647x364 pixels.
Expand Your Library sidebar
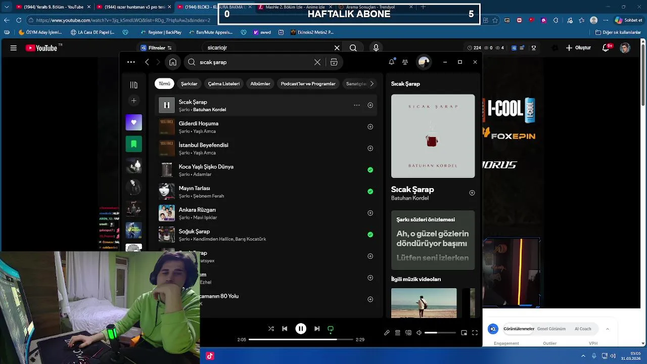click(x=133, y=85)
